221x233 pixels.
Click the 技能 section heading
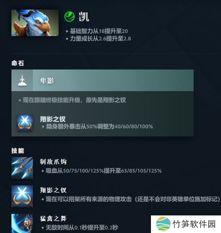[18, 150]
